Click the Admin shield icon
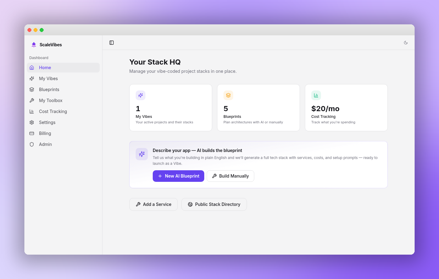The height and width of the screenshot is (279, 439). tap(32, 144)
